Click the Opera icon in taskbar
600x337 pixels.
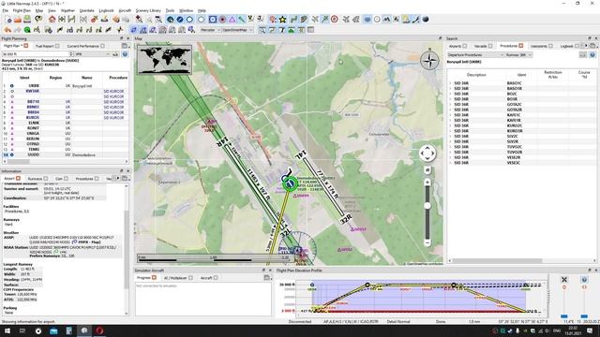pos(99,330)
